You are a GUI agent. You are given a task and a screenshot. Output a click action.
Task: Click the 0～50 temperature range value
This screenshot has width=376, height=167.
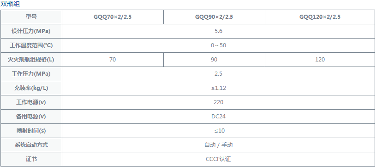[219, 45]
